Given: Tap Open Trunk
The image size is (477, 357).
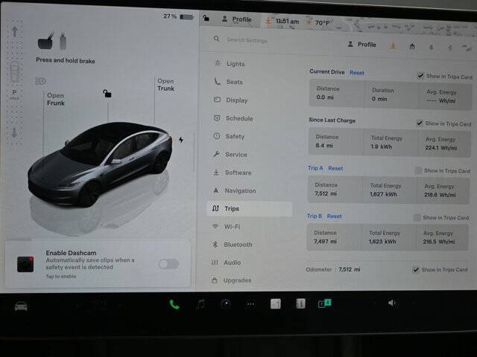Looking at the screenshot, I should 165,85.
